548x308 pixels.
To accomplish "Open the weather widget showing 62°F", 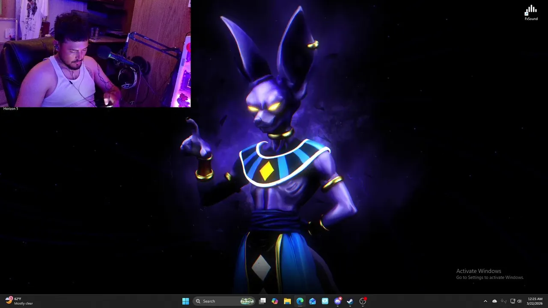I will click(x=19, y=301).
